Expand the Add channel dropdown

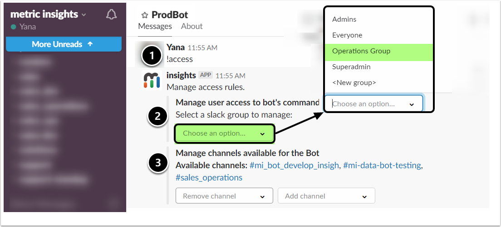326,196
